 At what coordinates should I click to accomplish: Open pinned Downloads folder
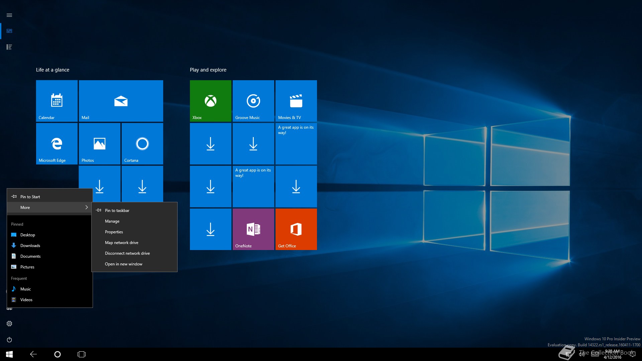coord(49,246)
